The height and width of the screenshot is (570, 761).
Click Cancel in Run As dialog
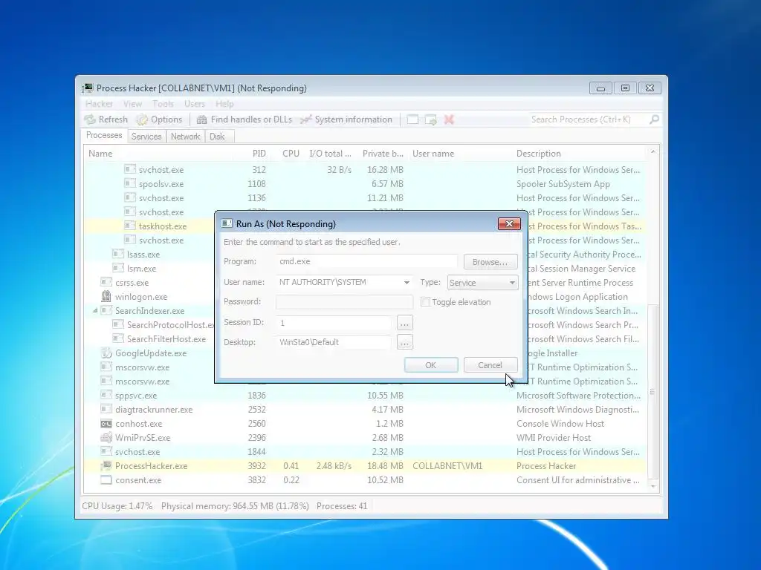(x=490, y=365)
